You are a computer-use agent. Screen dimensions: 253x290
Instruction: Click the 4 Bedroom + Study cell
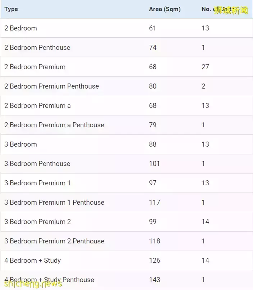click(x=32, y=261)
